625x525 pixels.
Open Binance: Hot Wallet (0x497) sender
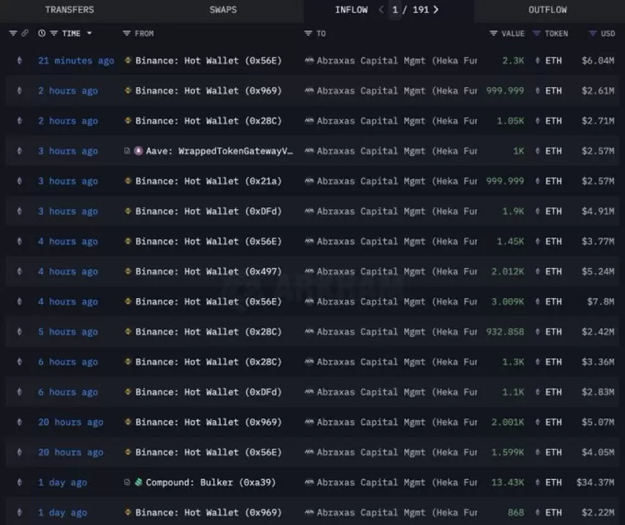pos(209,272)
